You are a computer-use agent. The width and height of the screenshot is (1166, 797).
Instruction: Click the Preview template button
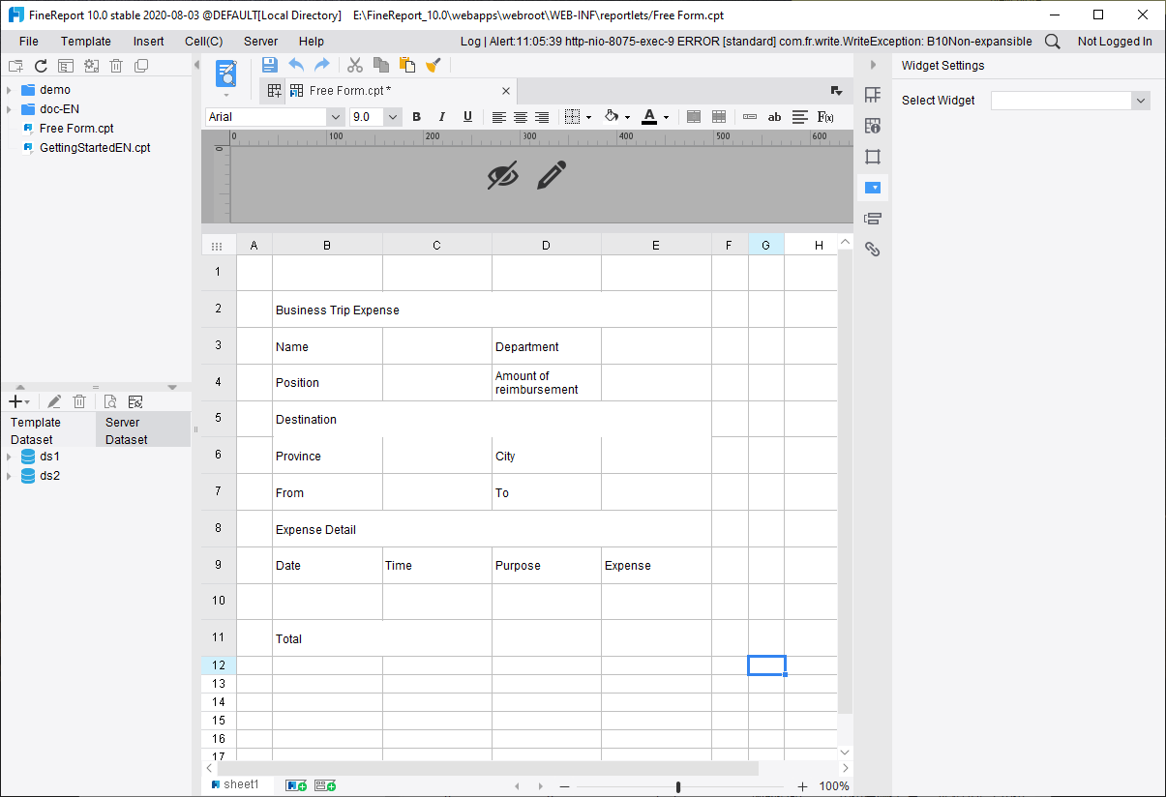point(226,74)
